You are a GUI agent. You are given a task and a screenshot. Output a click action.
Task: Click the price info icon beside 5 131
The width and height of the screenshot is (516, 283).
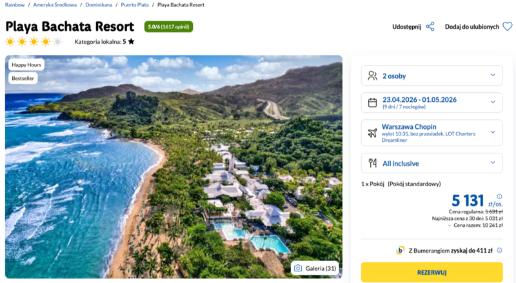tap(500, 197)
